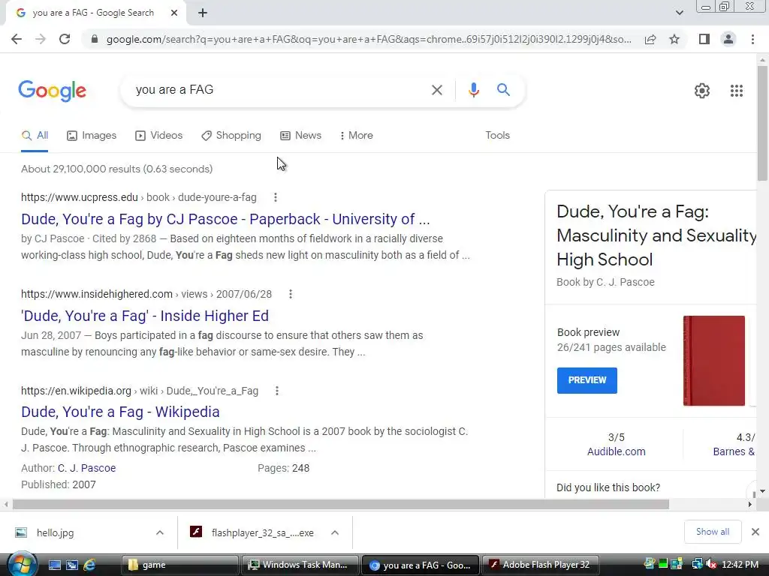Open the Audible.com rating link

click(616, 451)
